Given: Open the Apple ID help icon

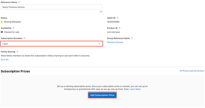Looking at the screenshot, I should 117,18.
